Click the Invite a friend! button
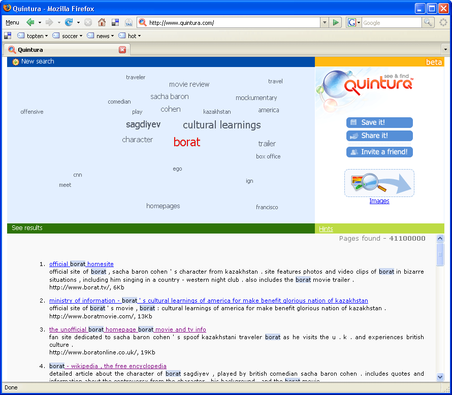 point(379,152)
